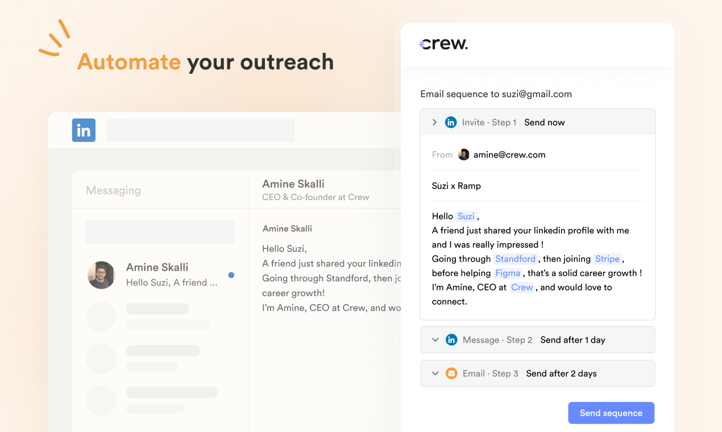Click the LinkedIn search bar
This screenshot has width=722, height=432.
coord(201,130)
